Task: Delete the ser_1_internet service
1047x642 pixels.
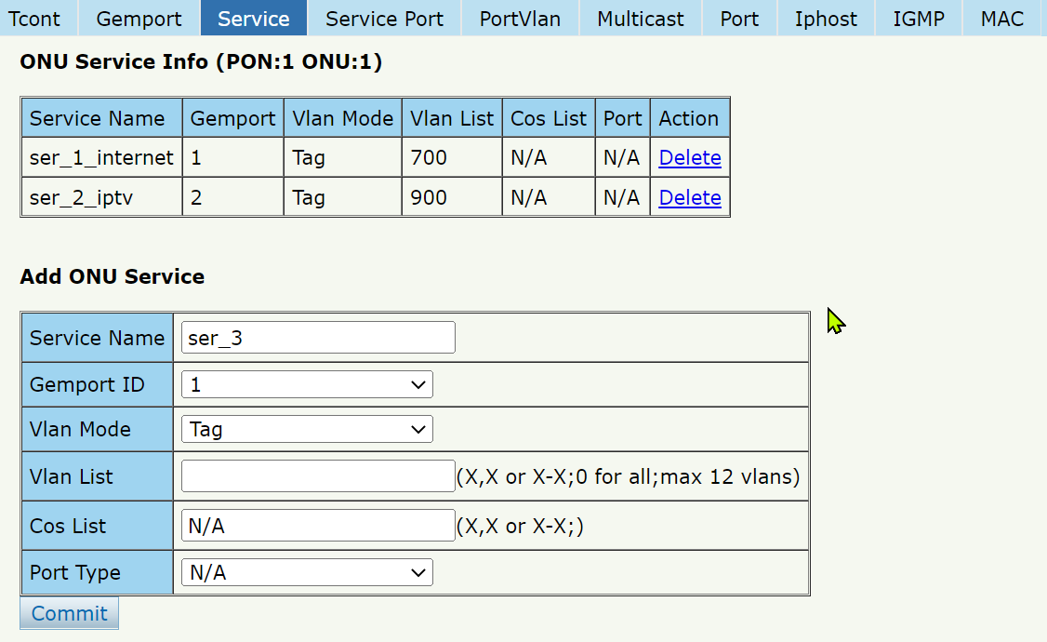Action: [690, 158]
